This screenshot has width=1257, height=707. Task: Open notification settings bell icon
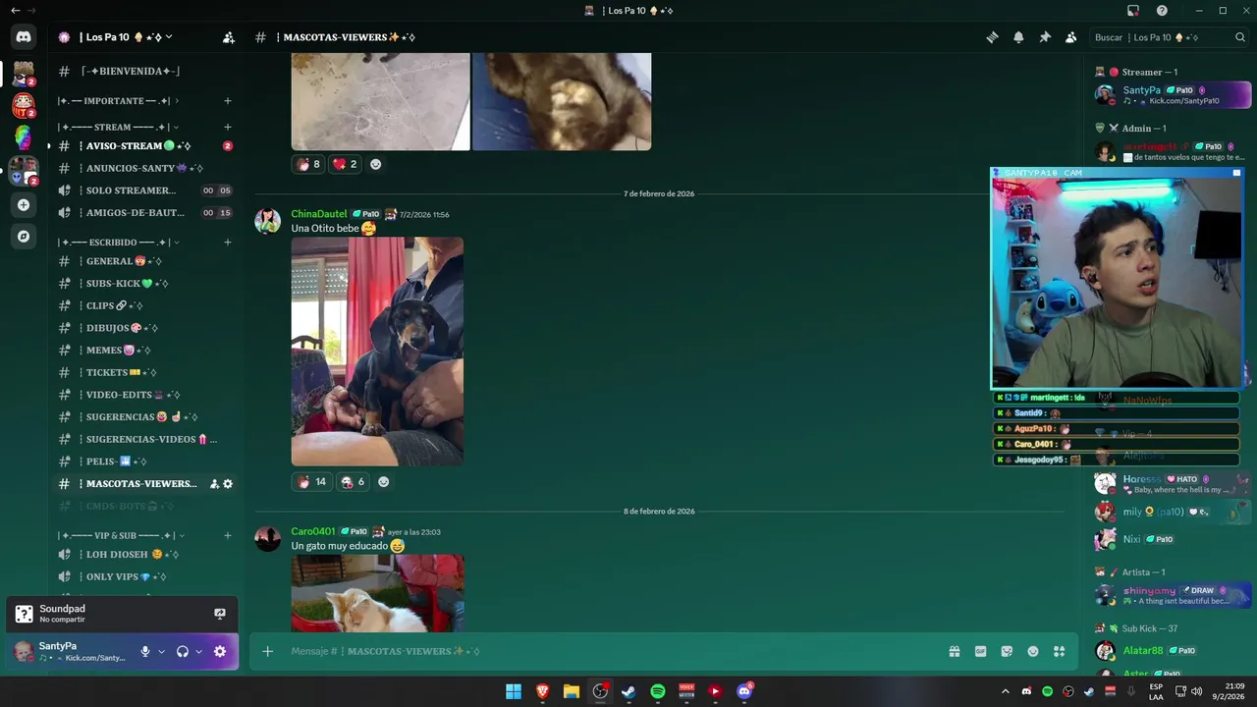tap(1018, 37)
